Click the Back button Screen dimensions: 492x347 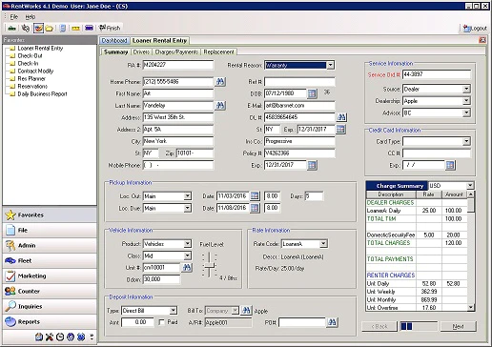[379, 326]
